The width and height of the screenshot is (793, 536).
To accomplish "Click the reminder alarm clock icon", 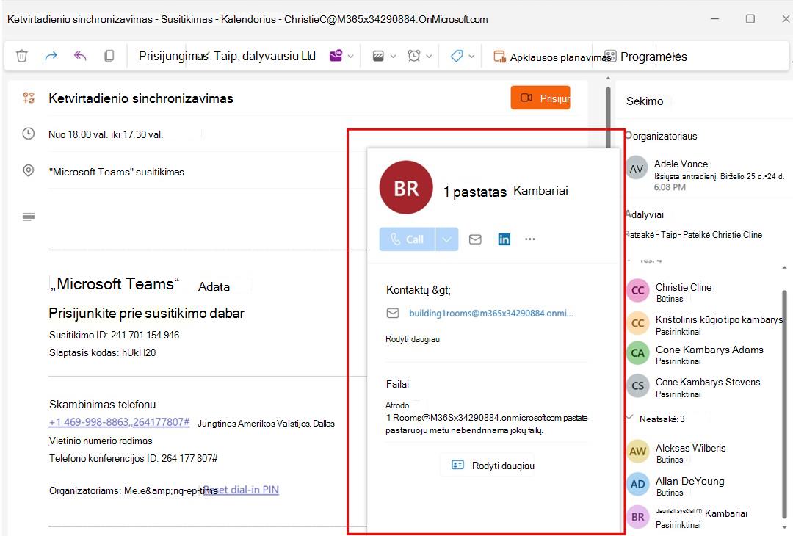I will 413,56.
